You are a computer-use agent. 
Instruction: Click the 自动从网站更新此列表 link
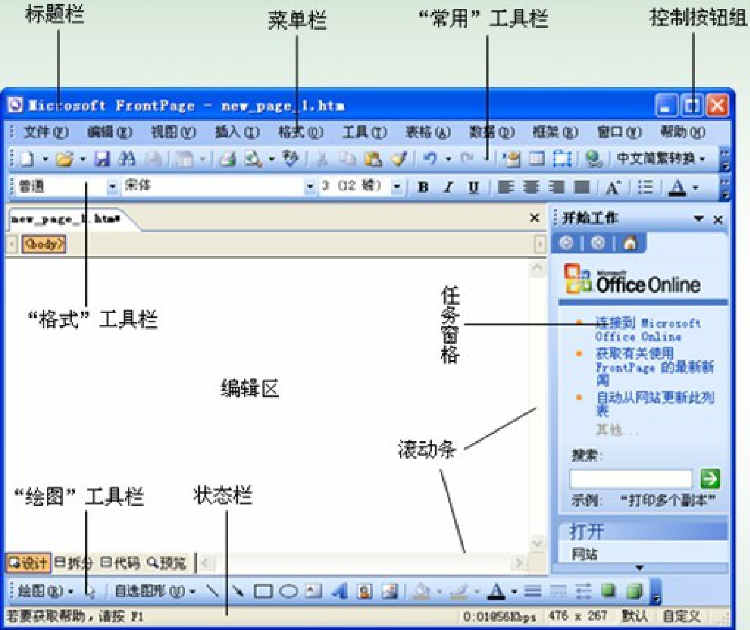click(x=655, y=403)
